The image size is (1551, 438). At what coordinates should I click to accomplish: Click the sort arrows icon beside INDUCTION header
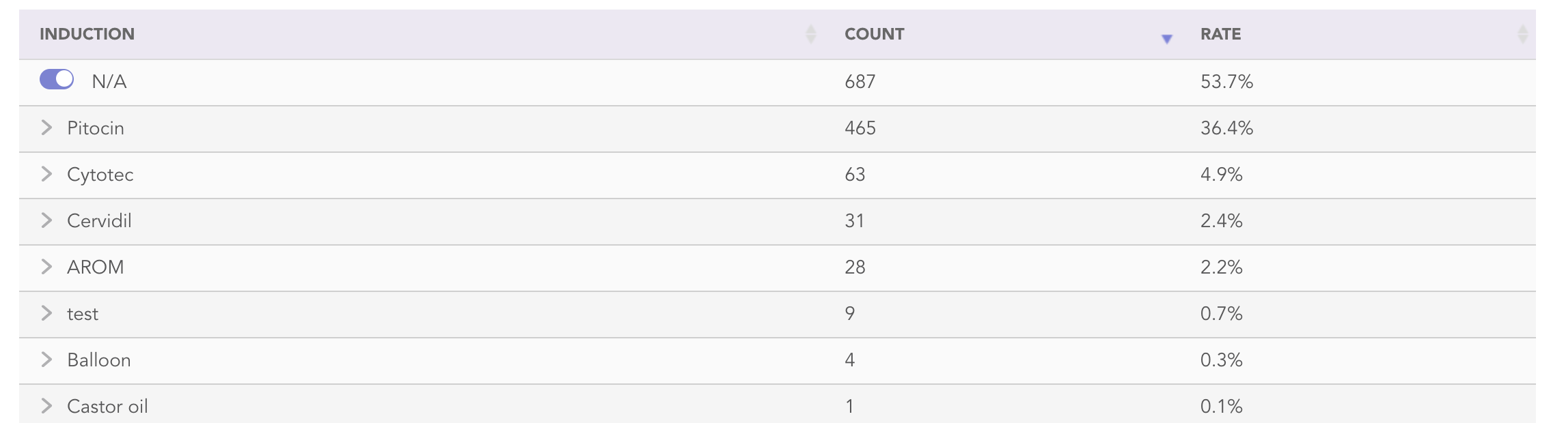coord(810,34)
